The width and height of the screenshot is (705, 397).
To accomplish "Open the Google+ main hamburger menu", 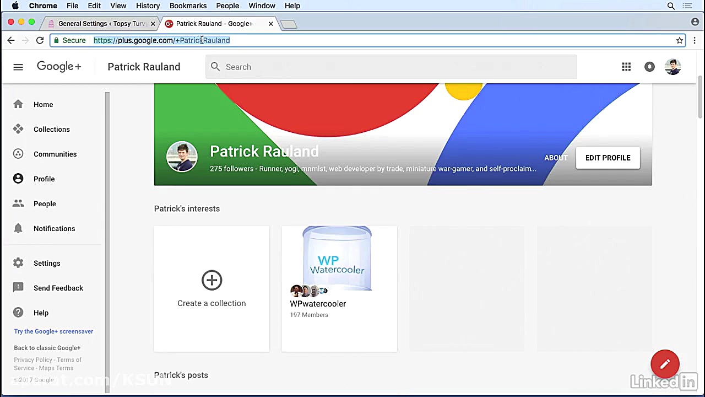I will pyautogui.click(x=18, y=67).
